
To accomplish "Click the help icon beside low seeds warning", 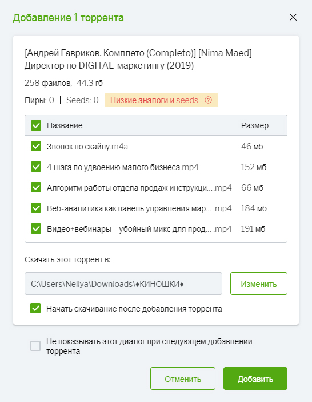I will 208,100.
